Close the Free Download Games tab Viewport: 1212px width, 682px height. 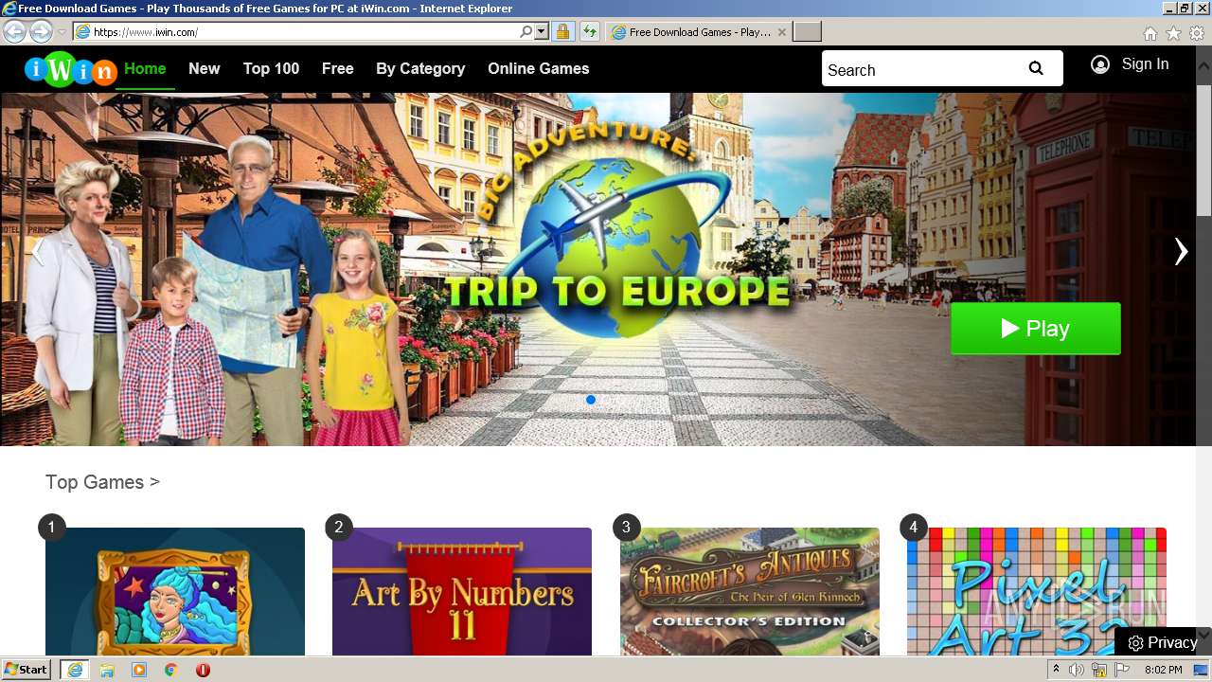pyautogui.click(x=781, y=32)
